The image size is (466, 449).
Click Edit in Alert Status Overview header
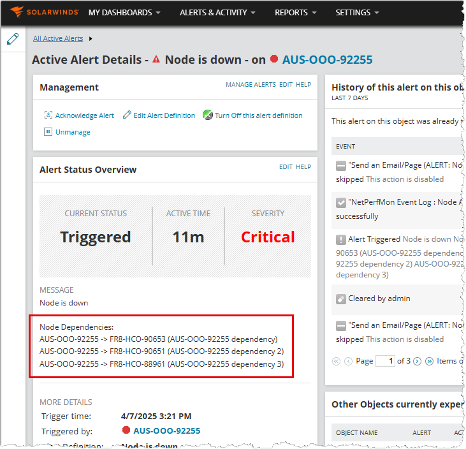coord(286,167)
